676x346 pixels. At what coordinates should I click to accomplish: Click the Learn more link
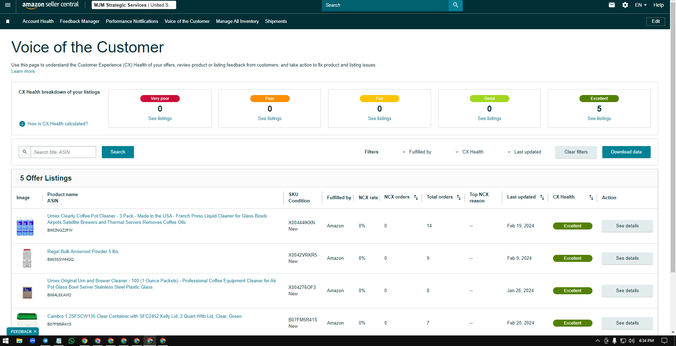click(x=23, y=71)
